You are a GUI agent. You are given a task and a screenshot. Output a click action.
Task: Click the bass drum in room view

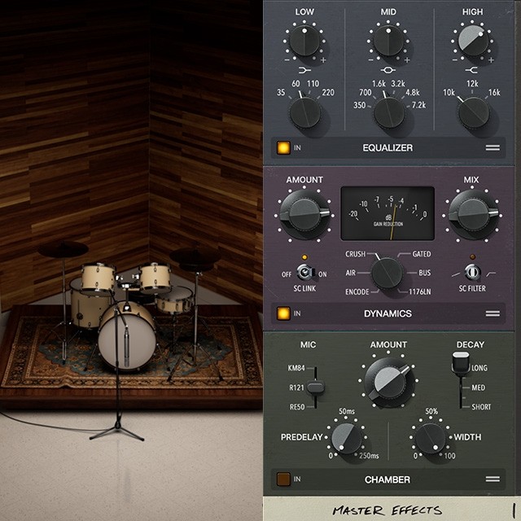tap(127, 338)
